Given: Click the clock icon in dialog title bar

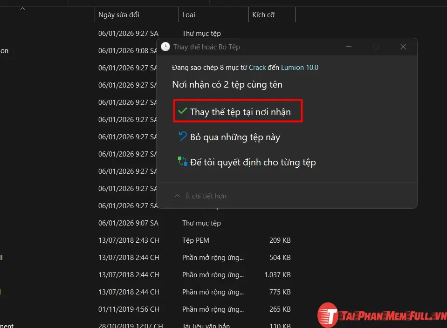Looking at the screenshot, I should pos(165,47).
